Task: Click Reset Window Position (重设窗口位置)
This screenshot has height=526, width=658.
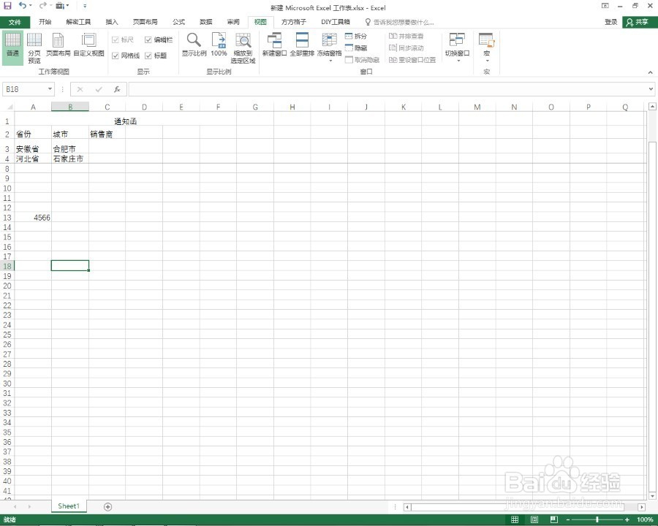Action: tap(412, 60)
